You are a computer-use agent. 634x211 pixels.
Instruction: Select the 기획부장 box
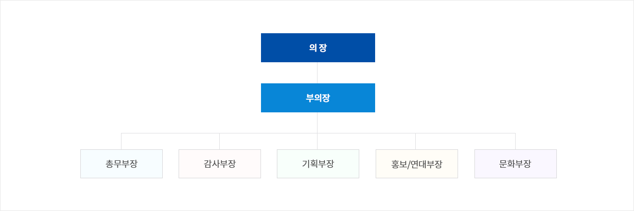318,164
